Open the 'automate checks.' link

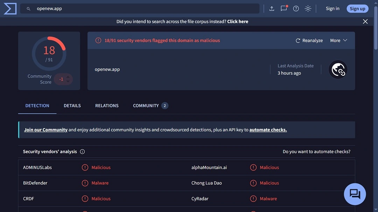(268, 130)
